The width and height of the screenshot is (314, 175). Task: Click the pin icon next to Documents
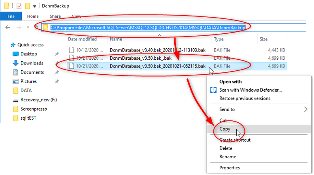coord(57,72)
